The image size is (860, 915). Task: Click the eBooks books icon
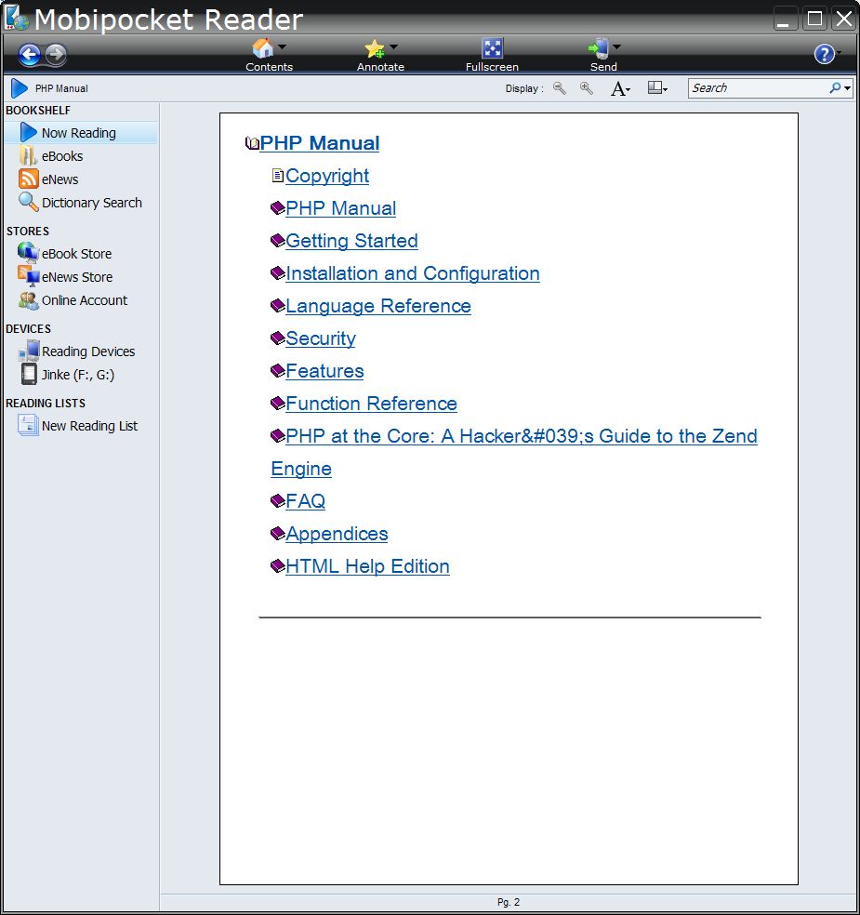point(28,156)
